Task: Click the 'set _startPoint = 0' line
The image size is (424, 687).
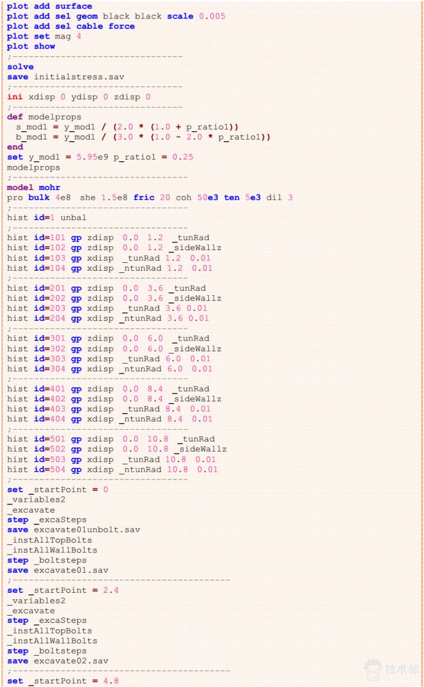Action: (x=57, y=489)
